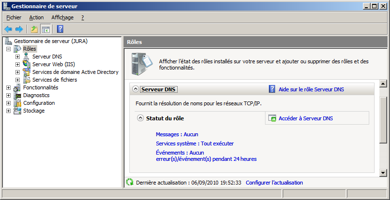The height and width of the screenshot is (200, 390).
Task: Open Aide sur le rôle Serveur DNS
Action: coord(311,89)
